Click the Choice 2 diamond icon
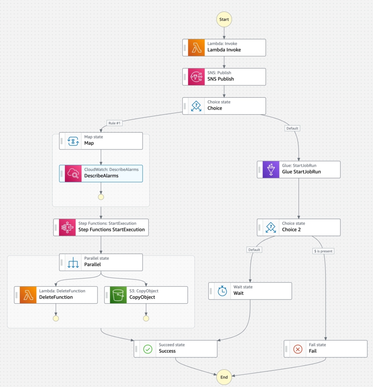Screen dimensions: 373x387 point(271,227)
